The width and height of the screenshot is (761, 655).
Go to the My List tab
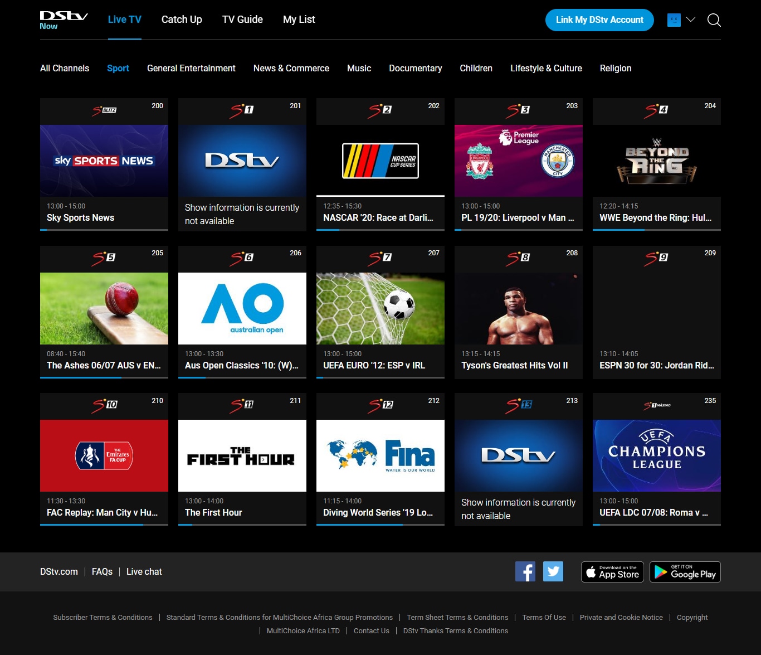click(299, 20)
